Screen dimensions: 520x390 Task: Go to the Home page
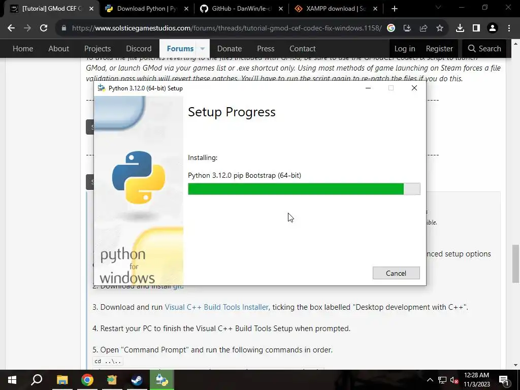click(x=23, y=48)
